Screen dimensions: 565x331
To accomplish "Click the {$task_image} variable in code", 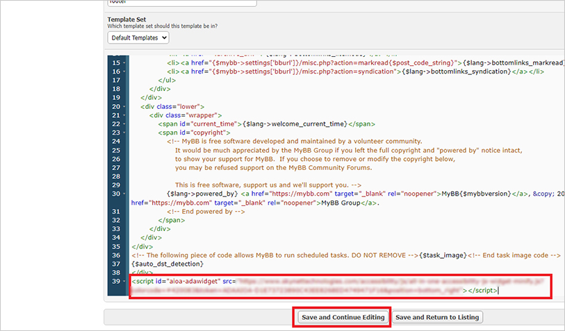I will (442, 255).
